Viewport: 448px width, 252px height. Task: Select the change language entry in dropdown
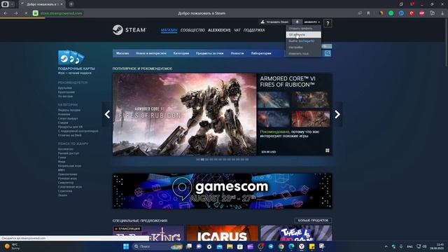click(x=303, y=53)
